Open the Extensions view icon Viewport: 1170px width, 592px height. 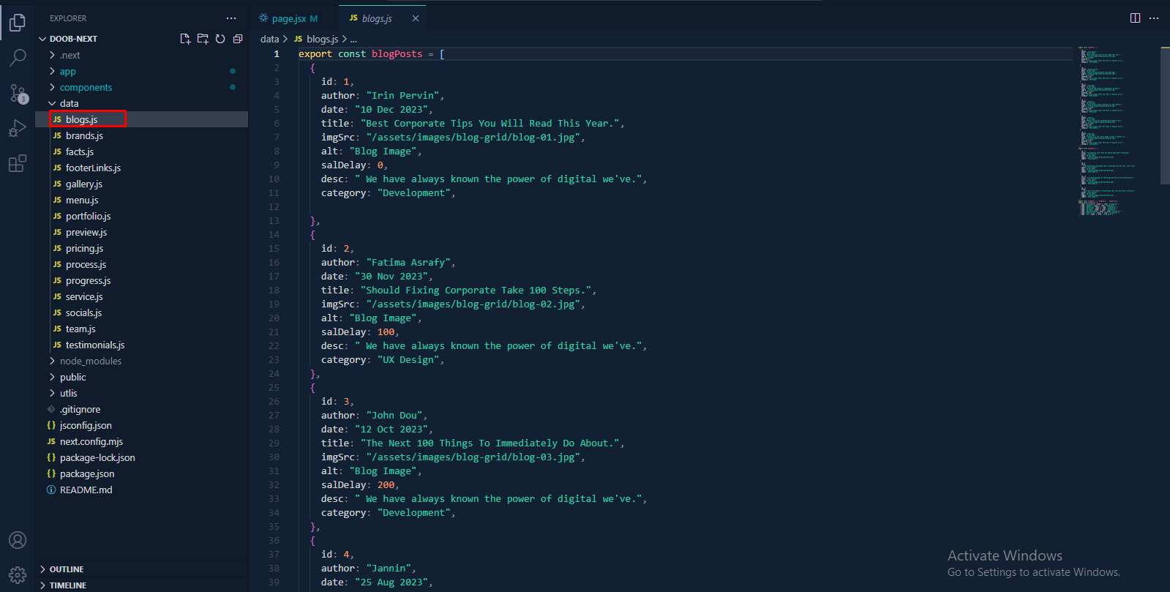tap(18, 164)
